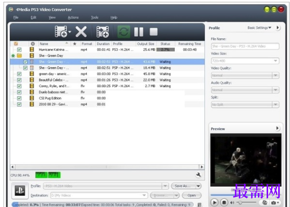Click the round status column header icon
290x207 pixels.
[33, 44]
